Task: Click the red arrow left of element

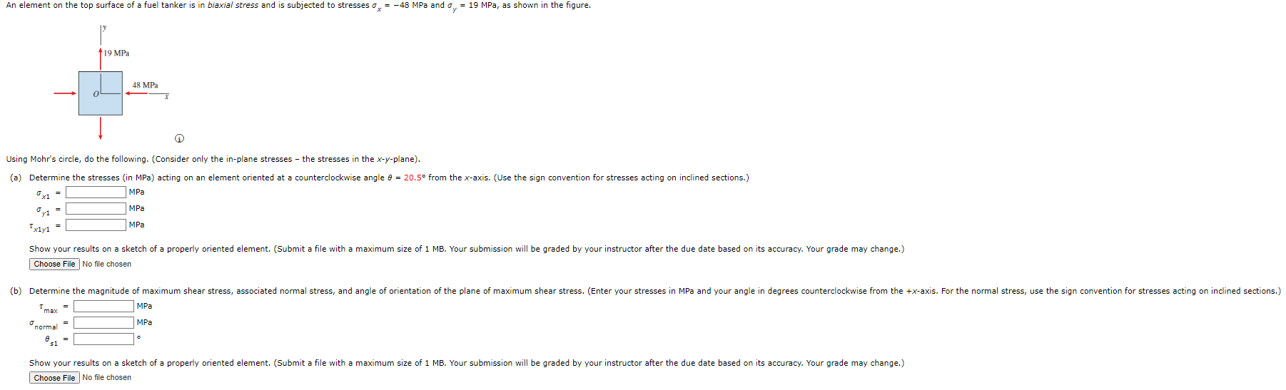Action: [65, 93]
